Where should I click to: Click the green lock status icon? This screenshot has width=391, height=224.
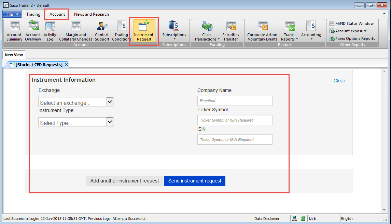point(303,218)
